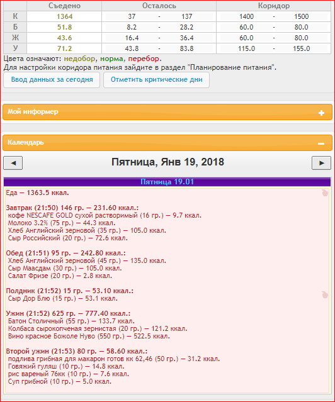This screenshot has height=402, width=335.
Task: Collapse Календарь with minus icon
Action: (x=321, y=143)
